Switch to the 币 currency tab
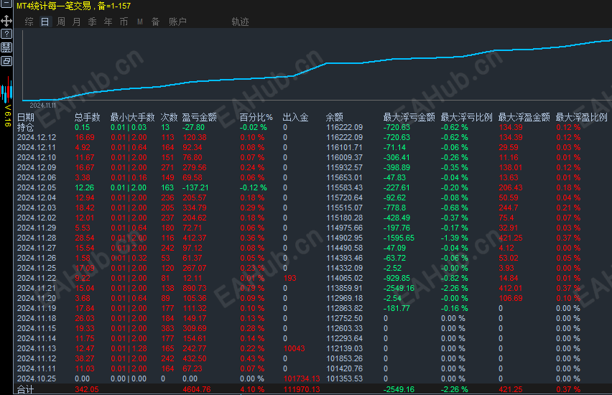This screenshot has height=395, width=612. click(124, 22)
